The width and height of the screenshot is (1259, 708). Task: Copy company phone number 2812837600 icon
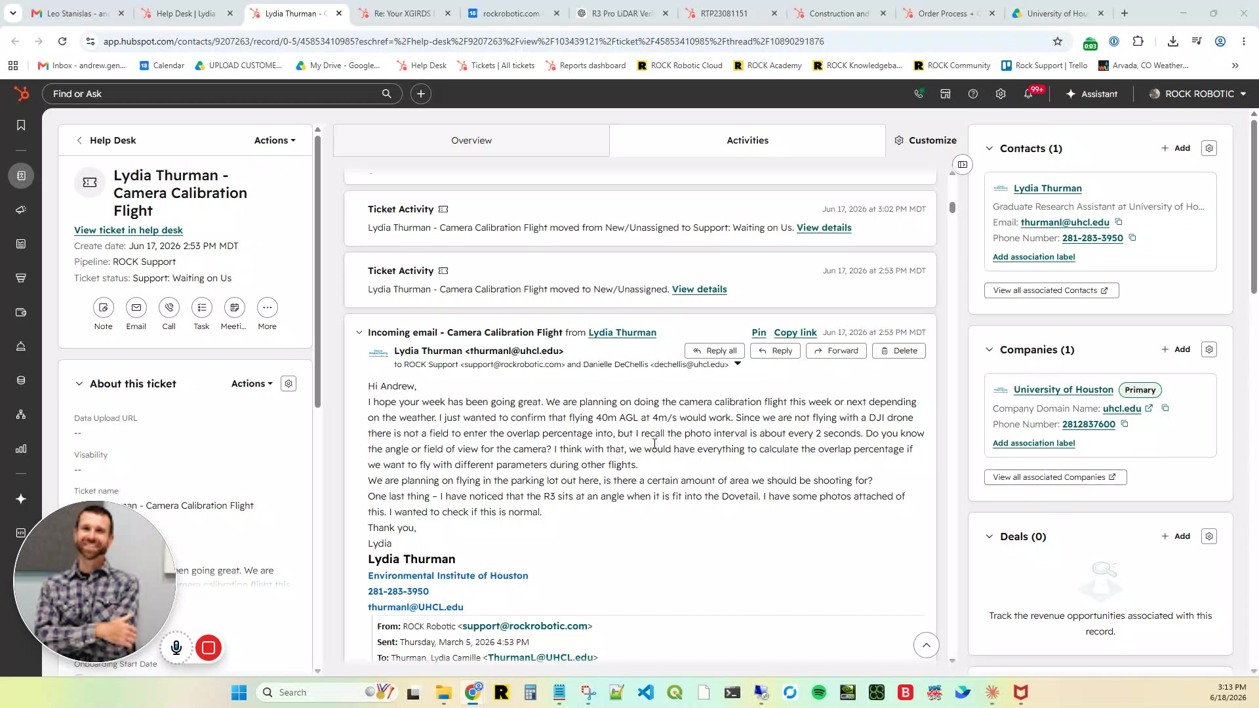(1125, 424)
